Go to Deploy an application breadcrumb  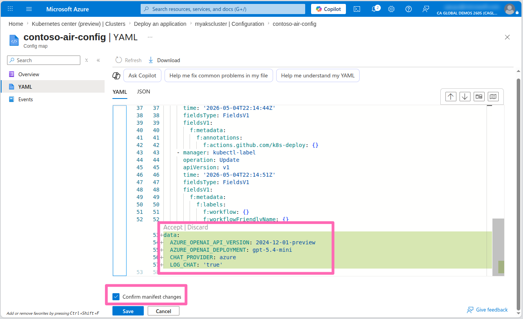[x=160, y=24]
